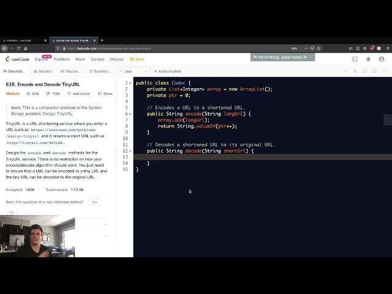
Task: Click the Save to Pocket icon
Action: pos(312,48)
